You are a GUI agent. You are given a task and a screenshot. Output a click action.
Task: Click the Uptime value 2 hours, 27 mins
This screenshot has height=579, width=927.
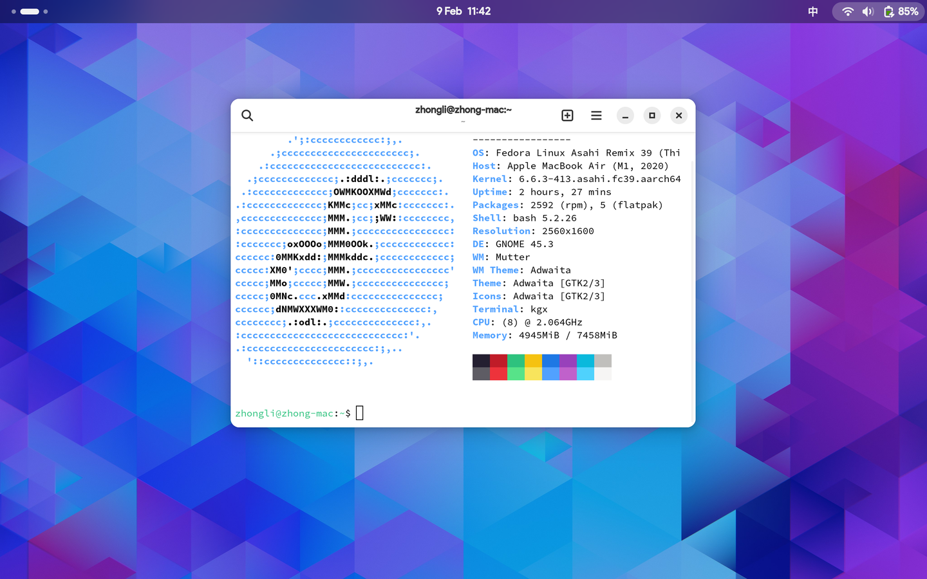(x=565, y=192)
